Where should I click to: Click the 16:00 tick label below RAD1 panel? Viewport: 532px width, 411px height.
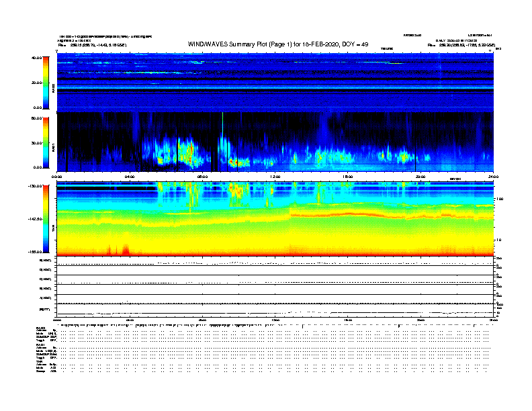coord(348,177)
